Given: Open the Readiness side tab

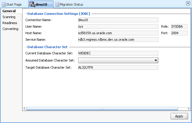Looking at the screenshot, I should click(x=10, y=23).
